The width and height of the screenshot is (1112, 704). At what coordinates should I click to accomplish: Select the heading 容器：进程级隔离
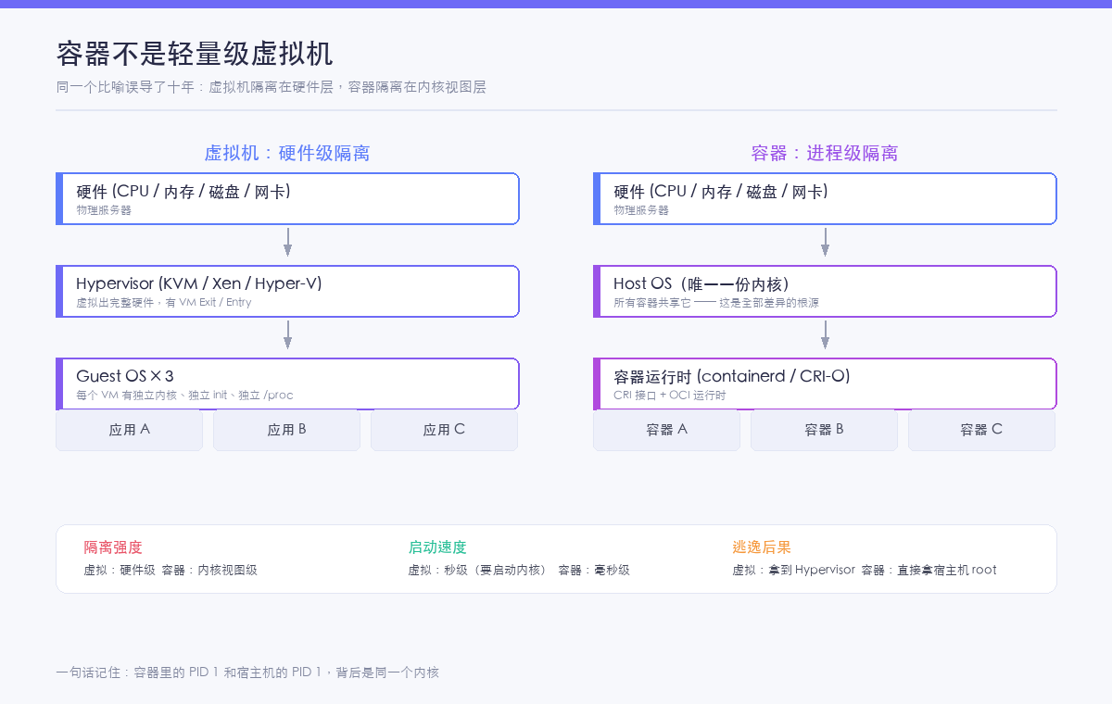(x=825, y=153)
